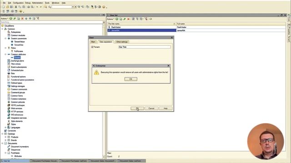Collapse the Roles tree node
This screenshot has height=163, width=291.
pos(5,48)
